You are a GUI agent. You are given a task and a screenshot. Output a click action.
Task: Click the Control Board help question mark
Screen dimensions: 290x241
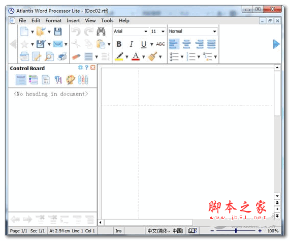point(86,68)
